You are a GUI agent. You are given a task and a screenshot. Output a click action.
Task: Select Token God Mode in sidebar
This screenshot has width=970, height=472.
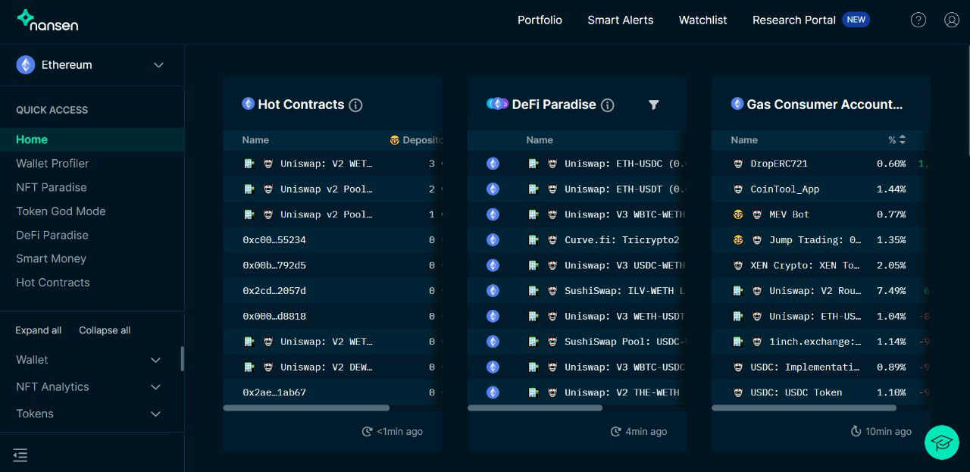pyautogui.click(x=61, y=211)
